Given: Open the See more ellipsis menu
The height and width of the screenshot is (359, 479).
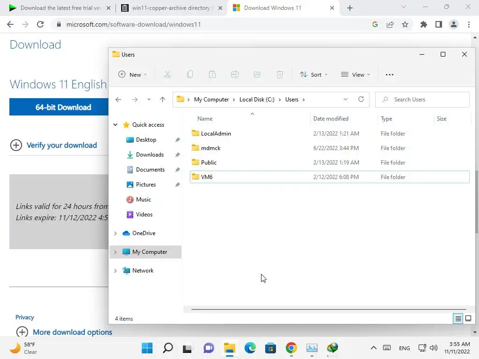Looking at the screenshot, I should [x=390, y=74].
